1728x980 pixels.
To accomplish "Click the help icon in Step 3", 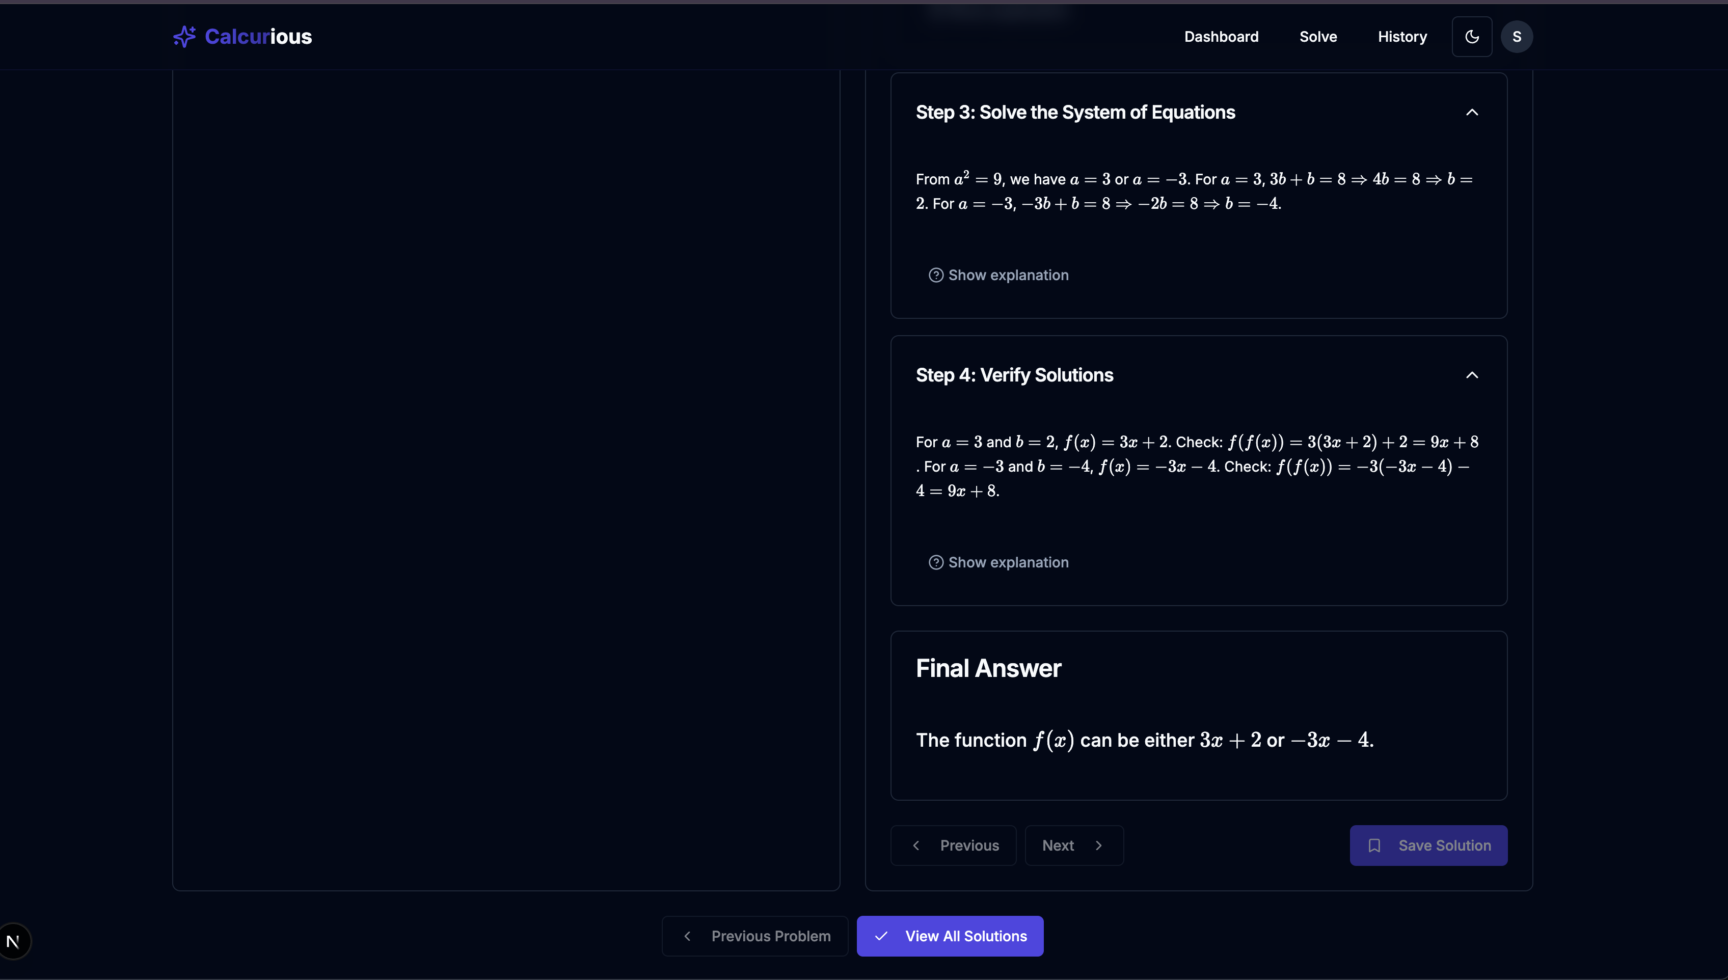I will tap(936, 275).
